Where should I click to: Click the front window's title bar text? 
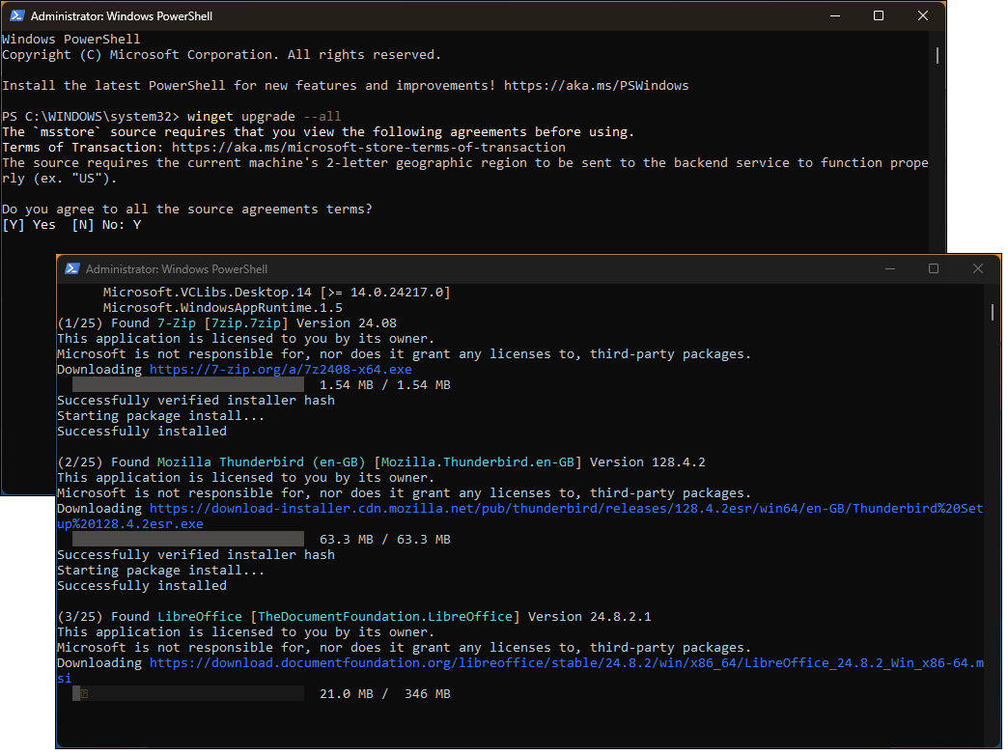[x=176, y=269]
